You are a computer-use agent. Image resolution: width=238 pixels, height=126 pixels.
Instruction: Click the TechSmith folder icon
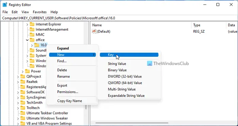coord(23,103)
